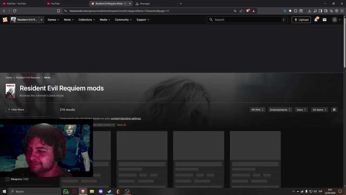Click the Windows Buscar search box
This screenshot has width=346, height=195.
pos(35,191)
